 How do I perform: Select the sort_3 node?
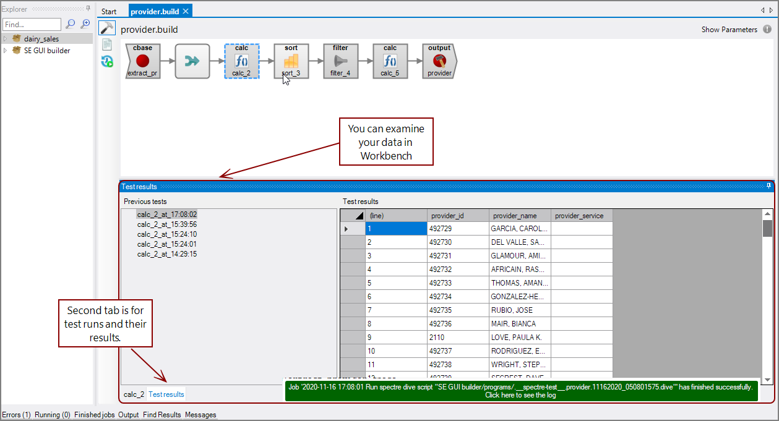coord(291,61)
